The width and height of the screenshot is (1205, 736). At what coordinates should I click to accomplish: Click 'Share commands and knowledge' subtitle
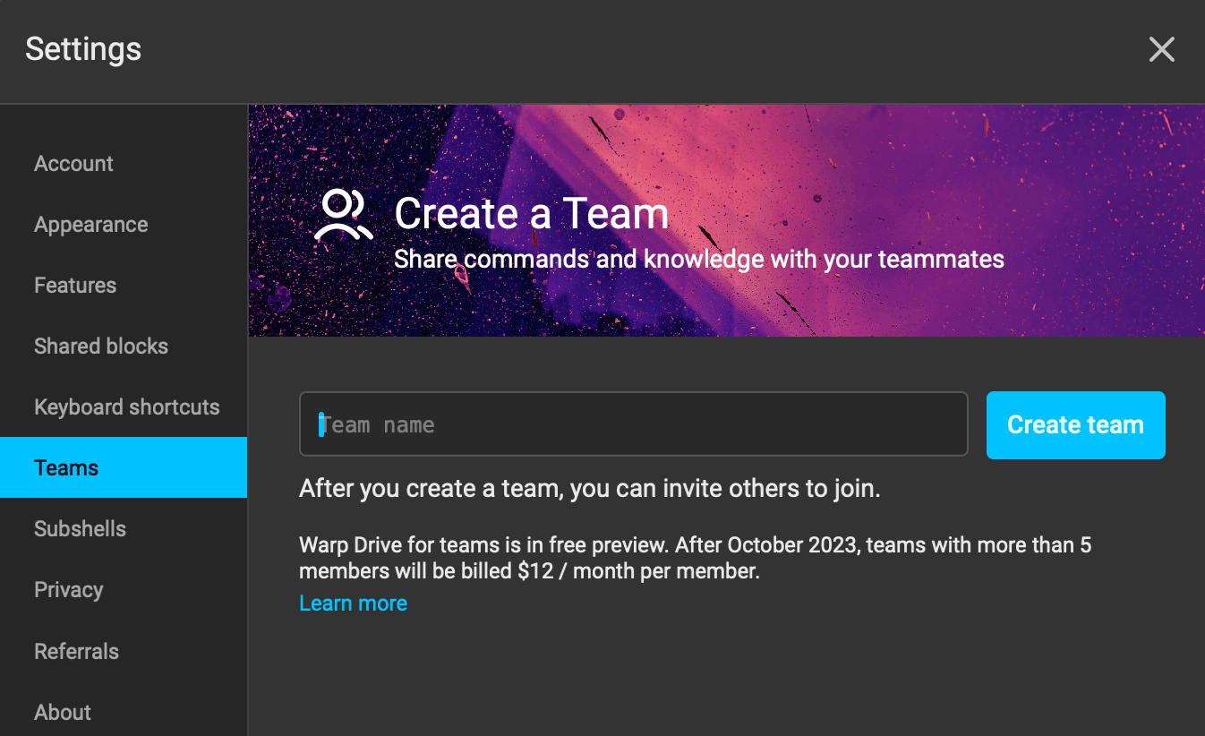pyautogui.click(x=699, y=260)
